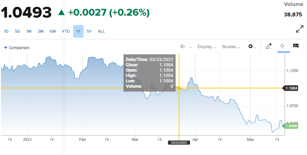Select the 1M time range
This screenshot has height=155, width=307.
[x=29, y=31]
